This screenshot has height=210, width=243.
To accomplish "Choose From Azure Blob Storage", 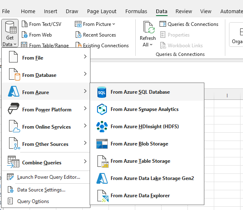I will pos(147,144).
